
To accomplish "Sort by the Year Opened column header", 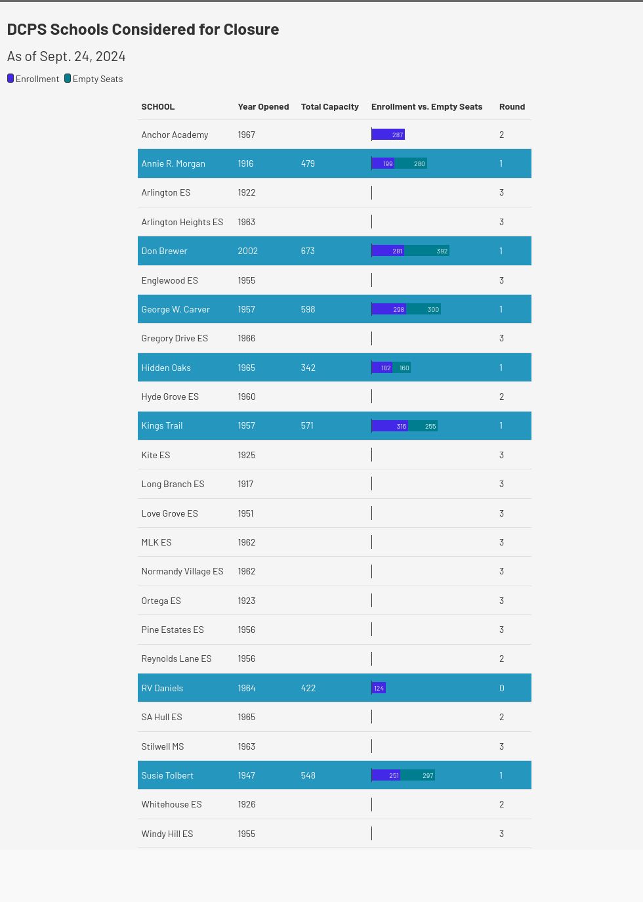I will (263, 107).
